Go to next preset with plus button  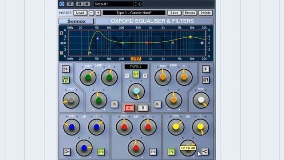(98, 13)
